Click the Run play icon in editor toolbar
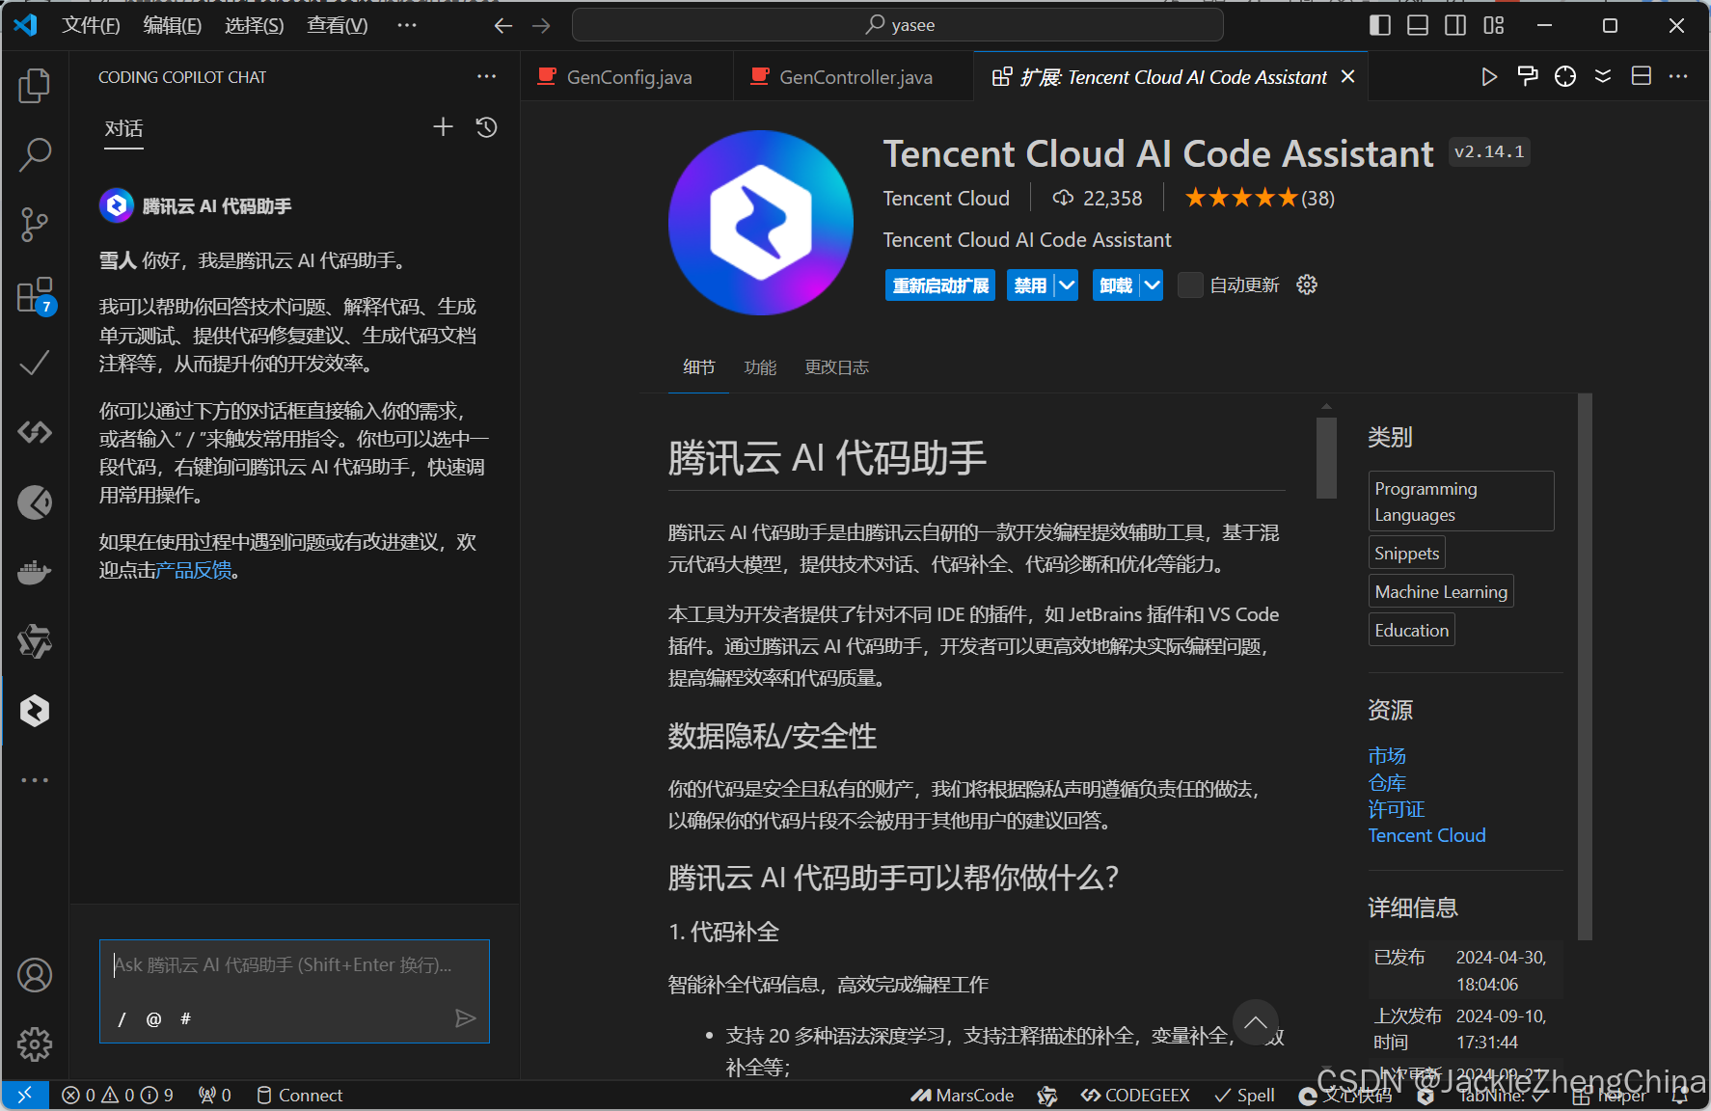 (1489, 76)
